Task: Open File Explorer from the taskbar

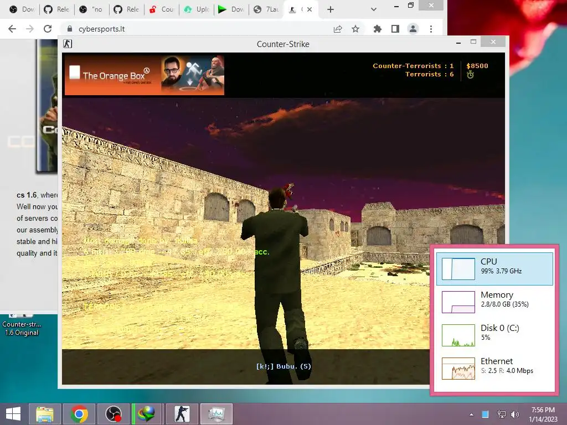Action: (44, 414)
